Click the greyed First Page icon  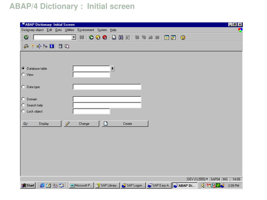[137, 37]
